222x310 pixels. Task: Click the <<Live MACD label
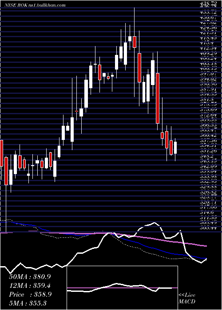[187, 298]
